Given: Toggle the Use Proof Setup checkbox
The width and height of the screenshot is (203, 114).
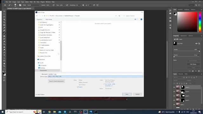Looking at the screenshot, I should point(104,80).
